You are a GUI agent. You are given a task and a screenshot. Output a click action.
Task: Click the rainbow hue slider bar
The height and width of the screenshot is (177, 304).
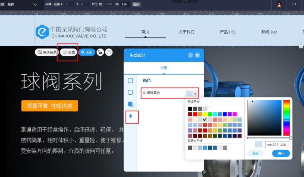tap(287, 117)
